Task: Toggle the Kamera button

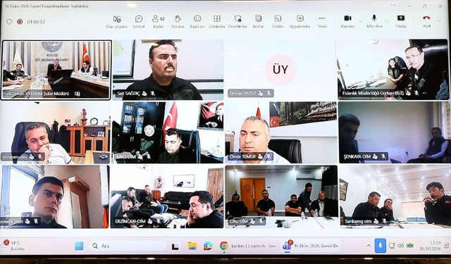Action: pyautogui.click(x=347, y=22)
